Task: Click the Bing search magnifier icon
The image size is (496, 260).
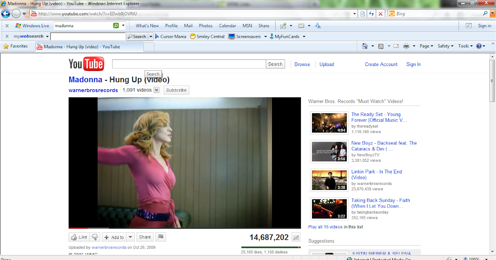Action: tap(486, 14)
